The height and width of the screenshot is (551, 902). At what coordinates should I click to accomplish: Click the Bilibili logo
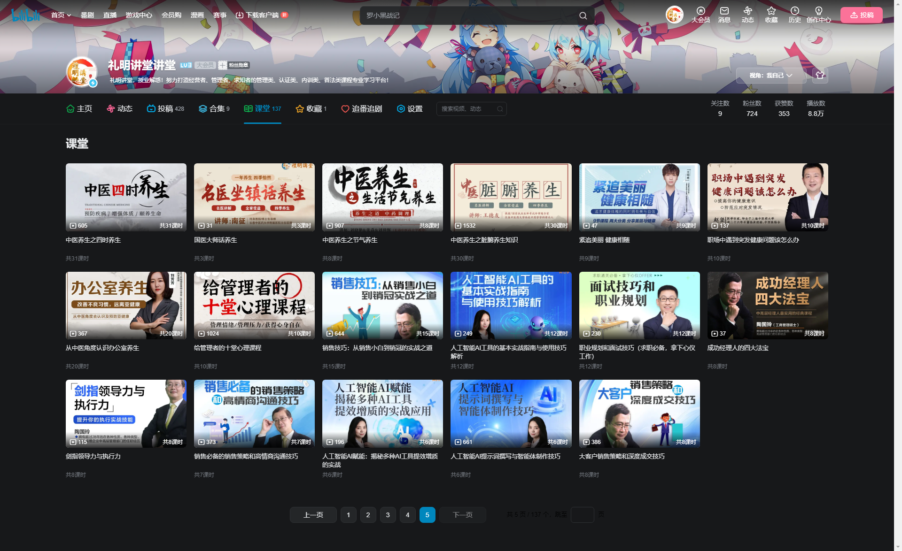pos(26,15)
